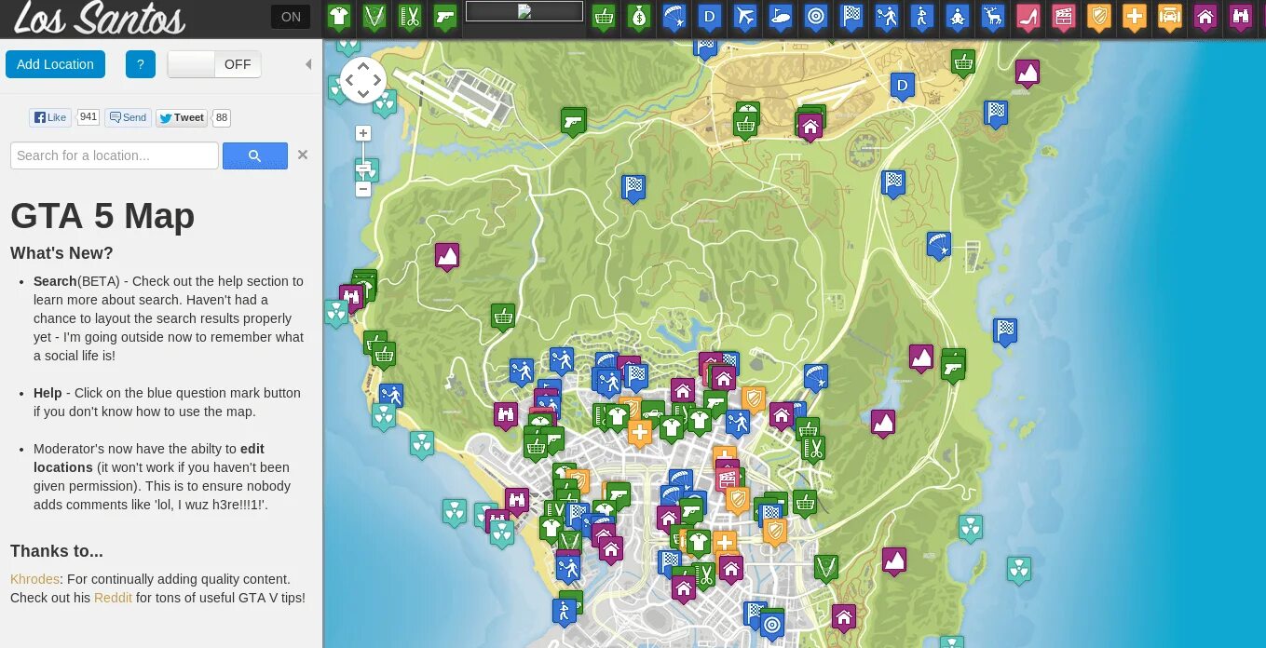Toggle the tennis player filter in toolbar
This screenshot has width=1266, height=648.
(x=887, y=17)
